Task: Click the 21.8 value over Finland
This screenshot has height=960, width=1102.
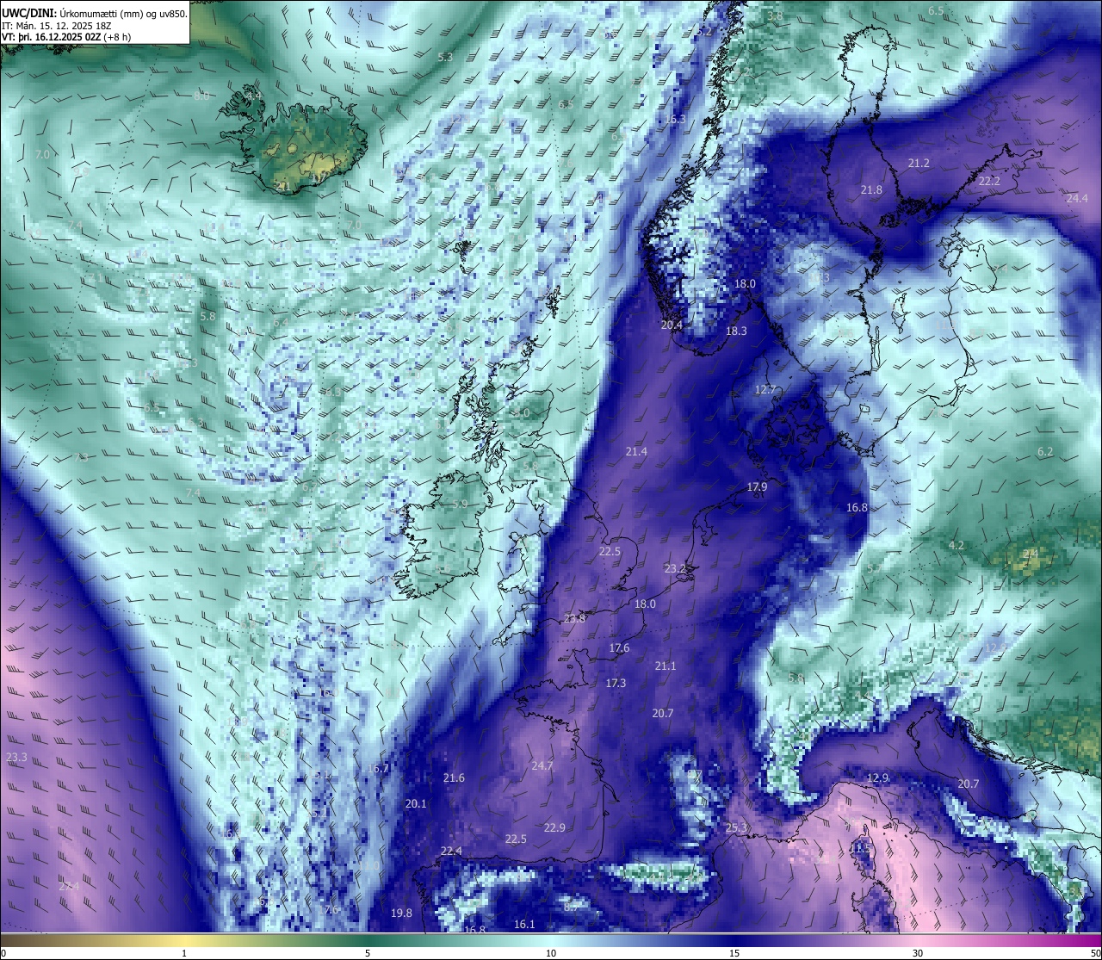Action: pos(871,190)
